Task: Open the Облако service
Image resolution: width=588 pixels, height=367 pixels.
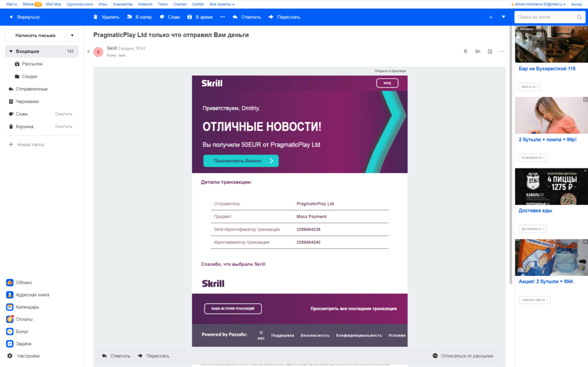Action: point(19,282)
